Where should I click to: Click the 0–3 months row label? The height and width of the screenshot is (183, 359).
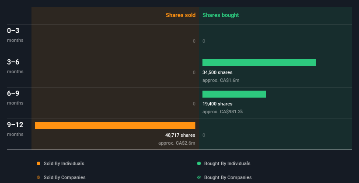click(15, 35)
